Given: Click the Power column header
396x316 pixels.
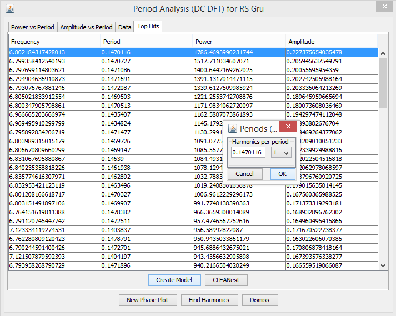Looking at the screenshot, I should click(x=239, y=42).
